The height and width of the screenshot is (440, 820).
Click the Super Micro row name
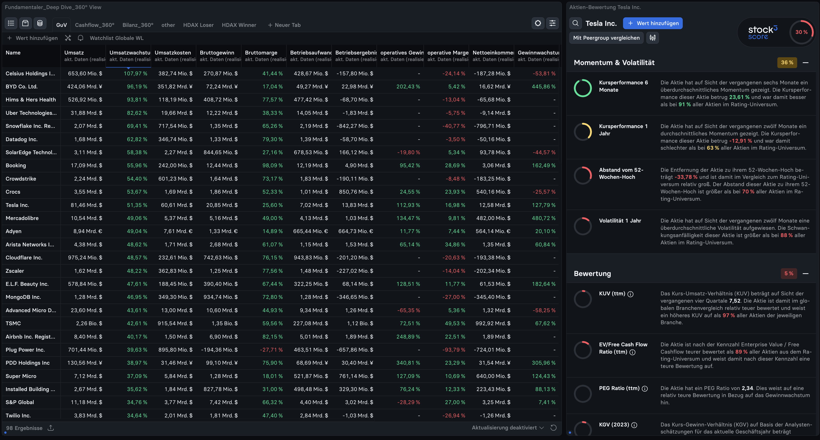(21, 376)
